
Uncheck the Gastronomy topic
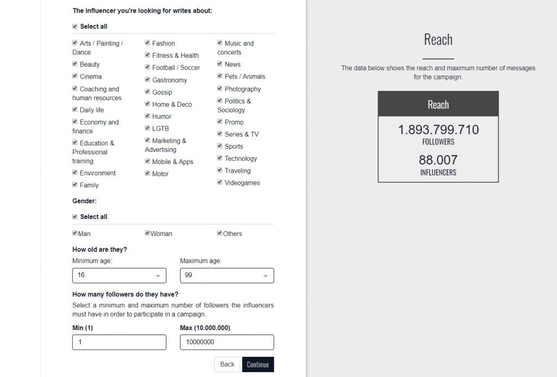click(147, 80)
